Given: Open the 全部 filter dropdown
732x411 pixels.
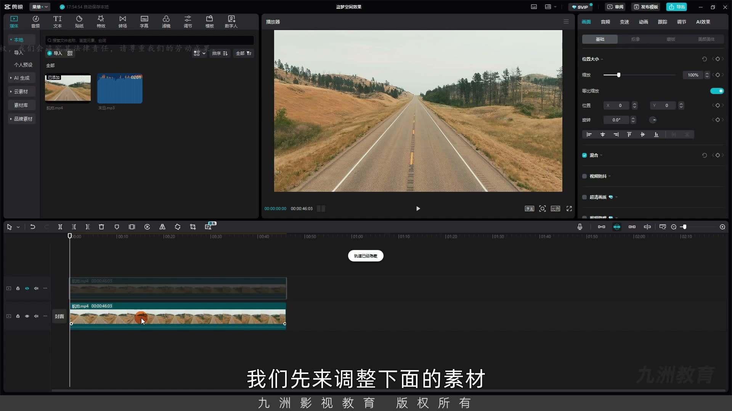Looking at the screenshot, I should click(x=244, y=53).
